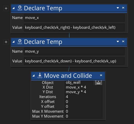
Task: Add a variable with the plus button beside move_y
Action: pyautogui.click(x=6, y=42)
